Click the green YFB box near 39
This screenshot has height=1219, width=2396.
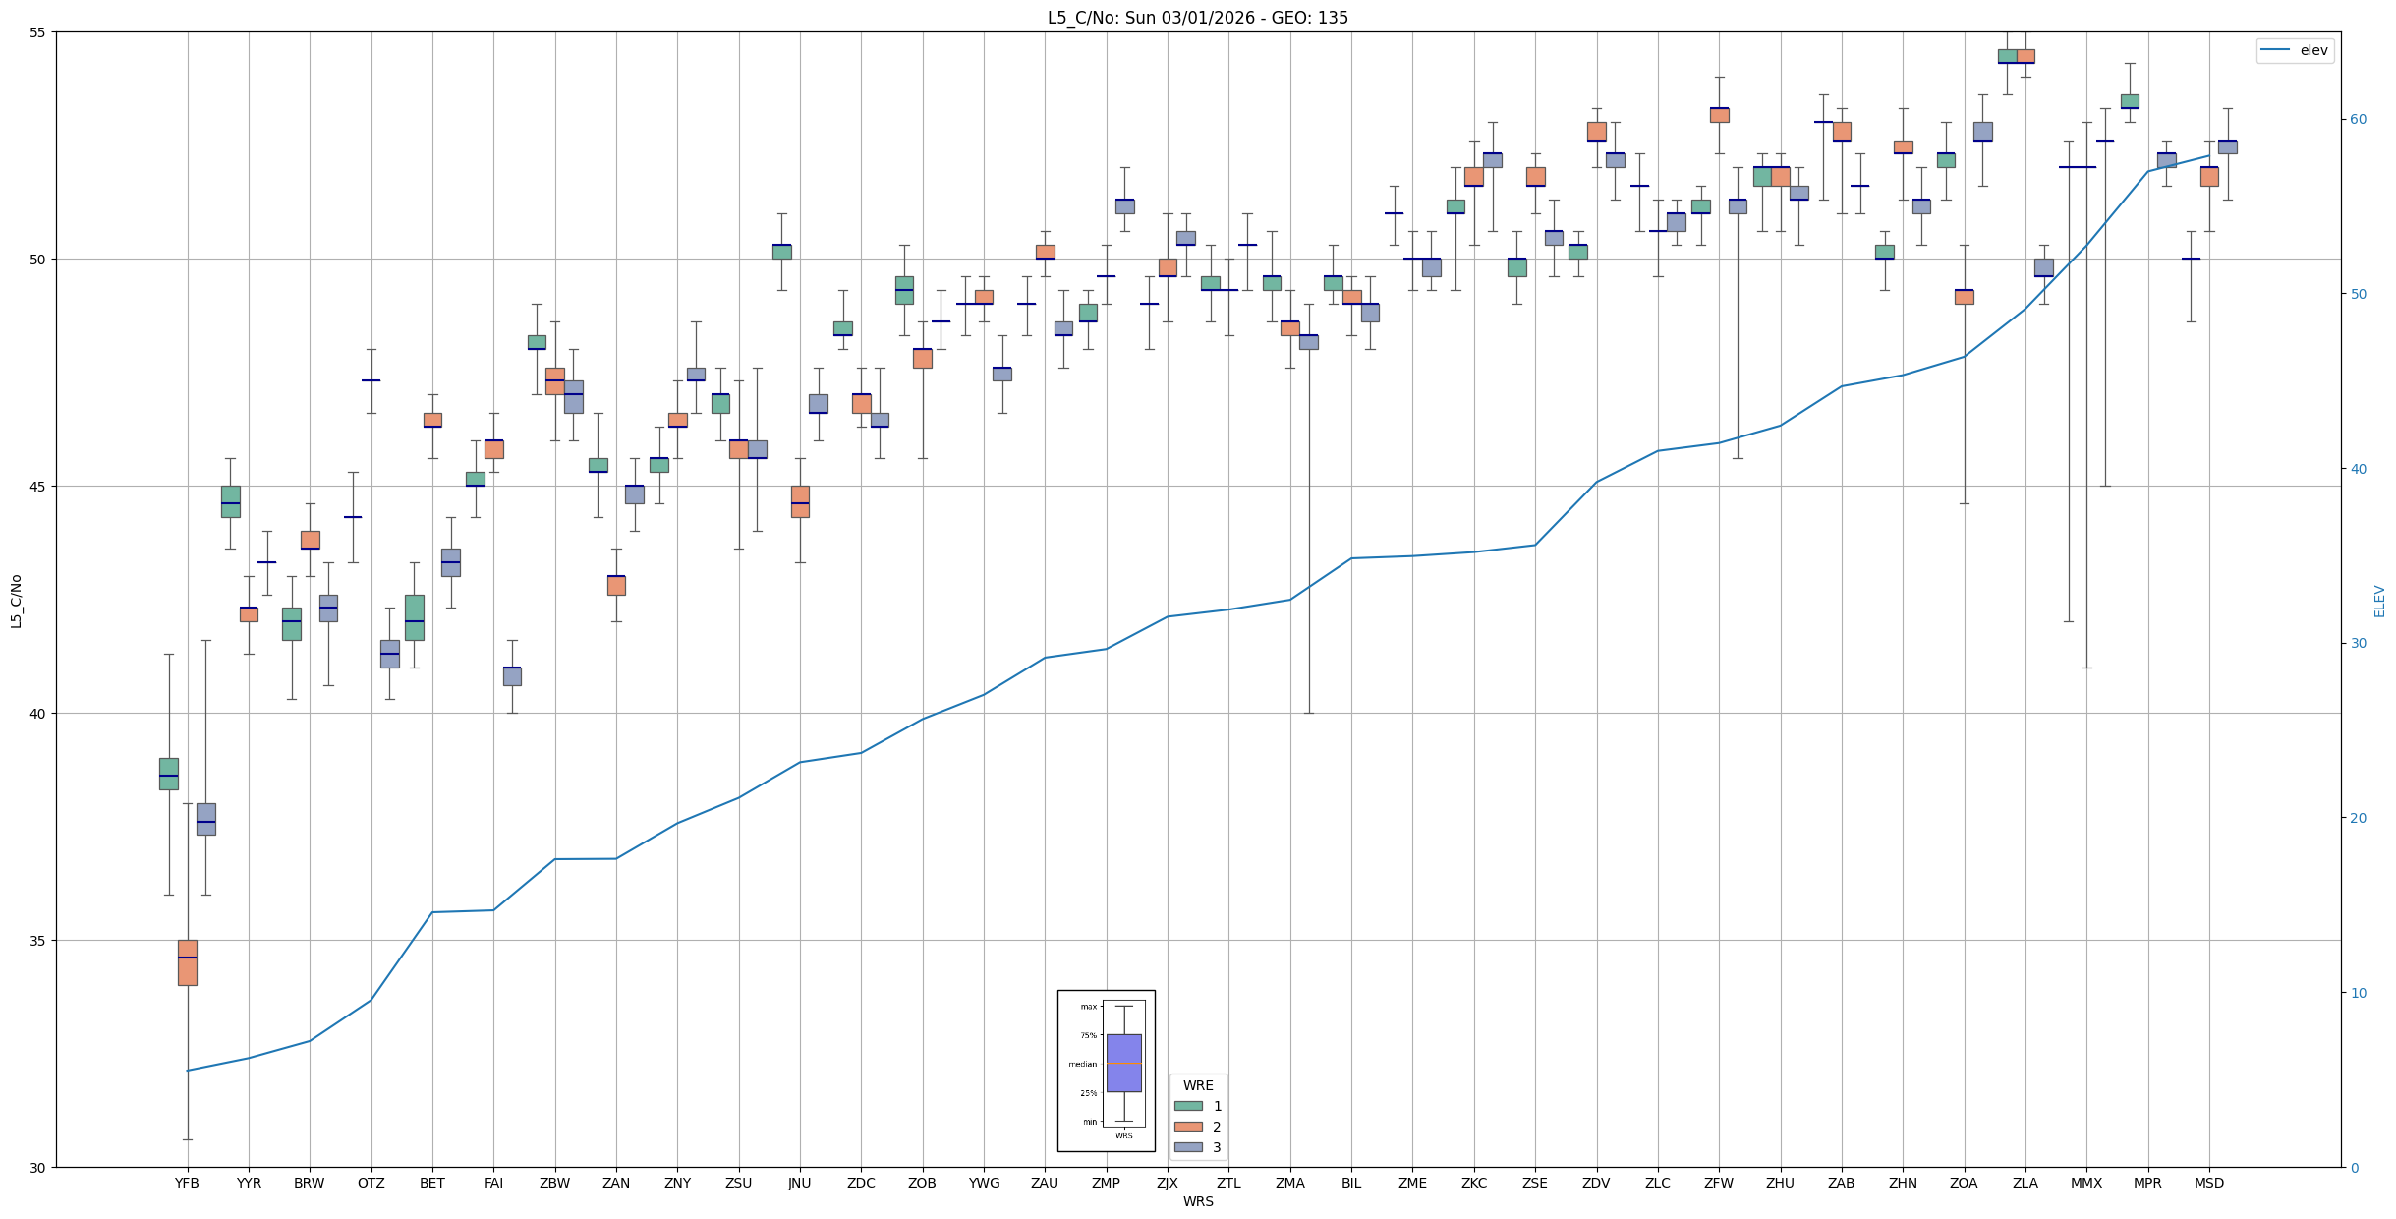[168, 774]
